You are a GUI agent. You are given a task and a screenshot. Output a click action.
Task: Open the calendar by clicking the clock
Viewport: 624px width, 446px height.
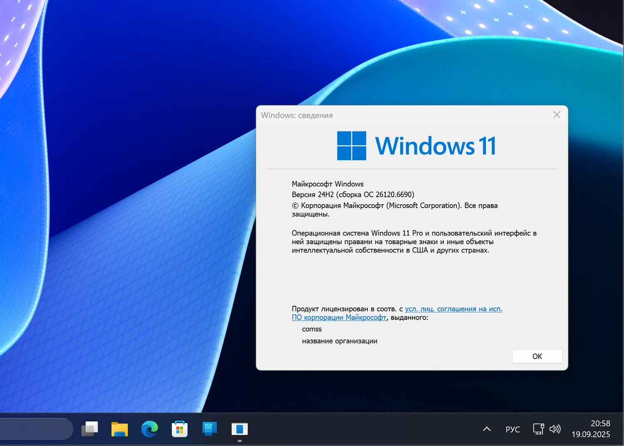pyautogui.click(x=600, y=424)
